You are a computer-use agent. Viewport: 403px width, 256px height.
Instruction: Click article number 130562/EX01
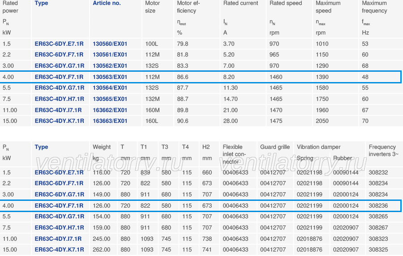click(110, 65)
